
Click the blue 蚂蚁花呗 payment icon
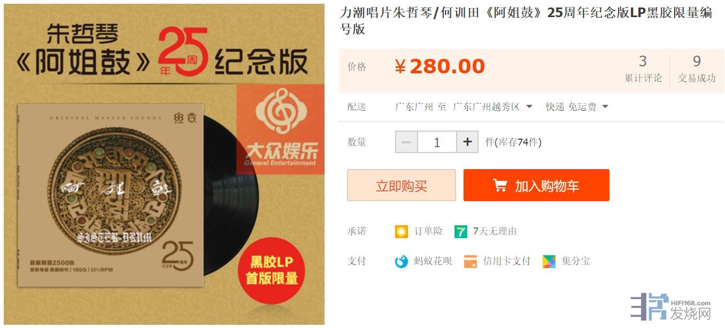(401, 262)
